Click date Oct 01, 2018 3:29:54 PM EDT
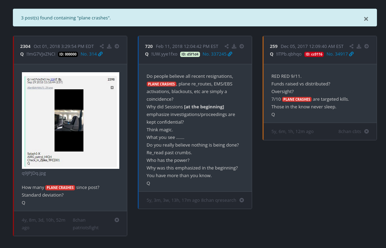Viewport: 386px width, 248px height. click(64, 47)
